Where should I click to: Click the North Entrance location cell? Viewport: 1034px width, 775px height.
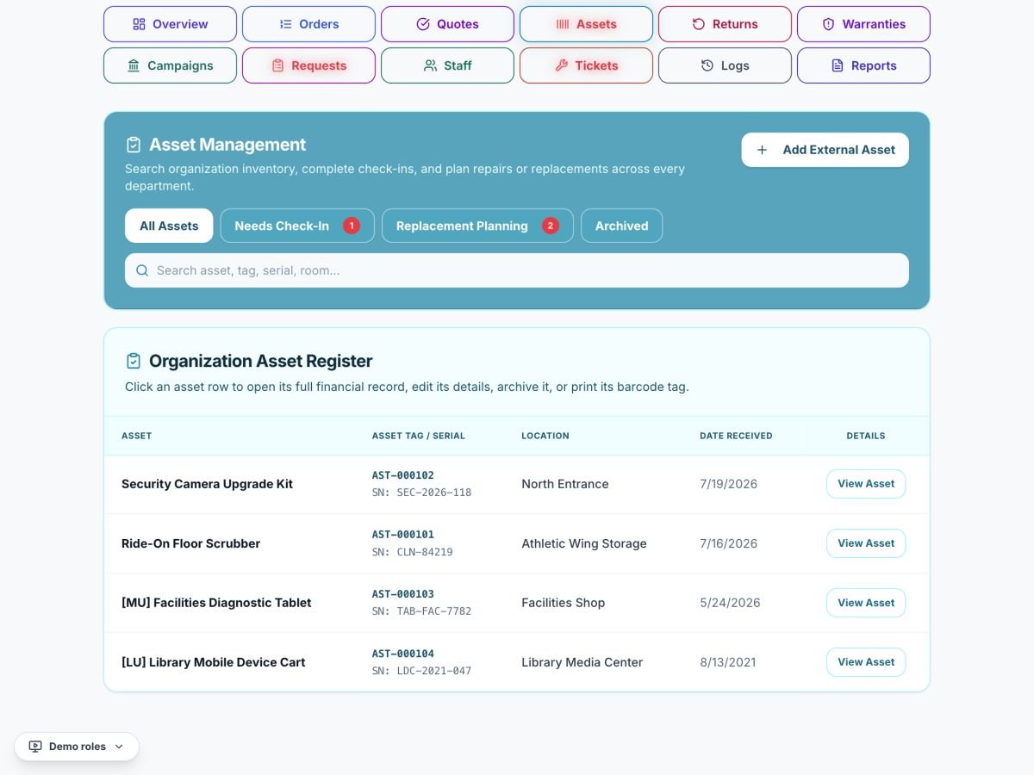565,484
